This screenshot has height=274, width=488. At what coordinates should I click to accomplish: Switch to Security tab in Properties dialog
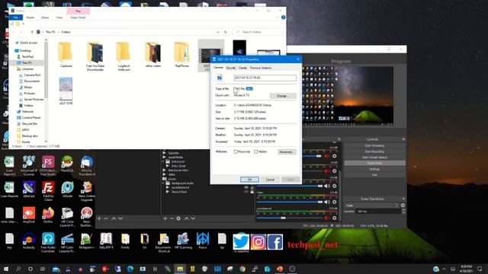(230, 68)
